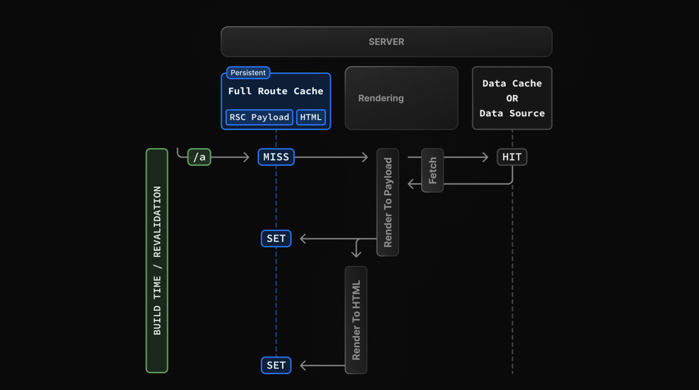Image resolution: width=699 pixels, height=390 pixels.
Task: Select the SET badge beside Render To Payload
Action: (276, 239)
